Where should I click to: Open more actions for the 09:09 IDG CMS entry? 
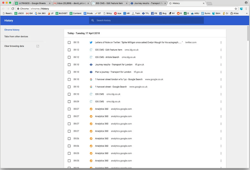coord(221,102)
